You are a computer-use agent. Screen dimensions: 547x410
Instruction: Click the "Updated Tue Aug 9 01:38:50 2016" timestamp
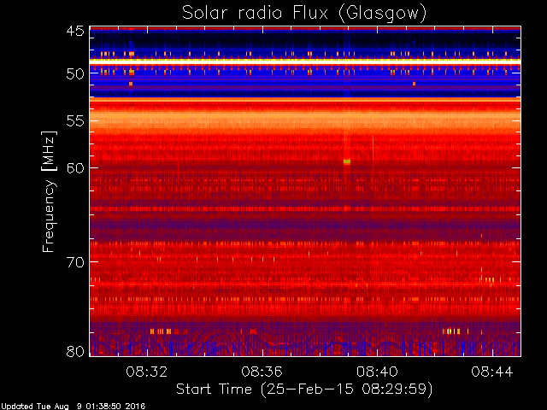(x=73, y=407)
